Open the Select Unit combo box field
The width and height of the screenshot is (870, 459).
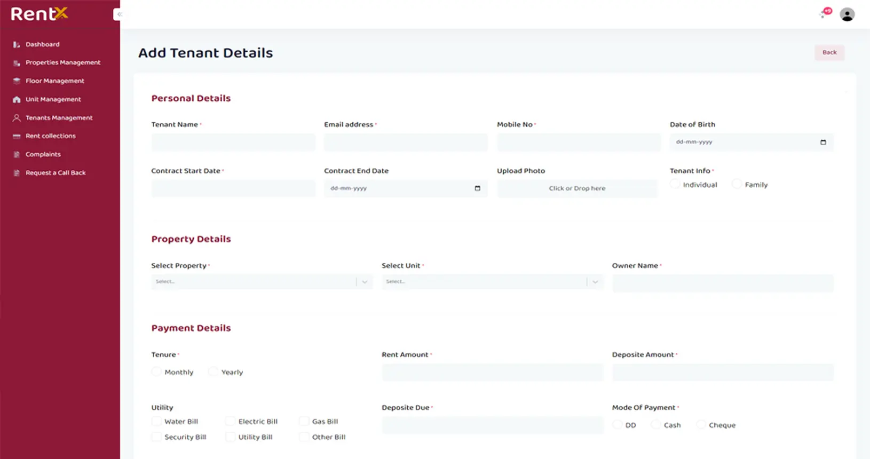point(492,282)
